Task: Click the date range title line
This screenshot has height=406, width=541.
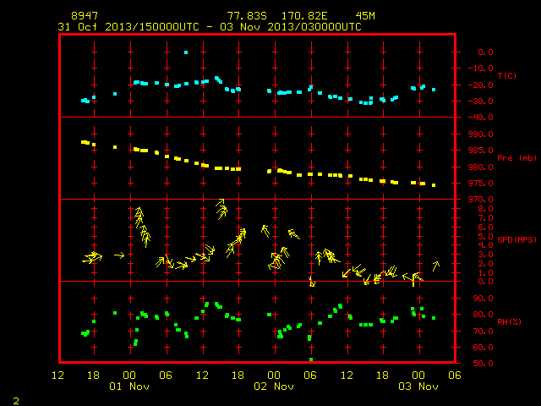Action: tap(210, 27)
